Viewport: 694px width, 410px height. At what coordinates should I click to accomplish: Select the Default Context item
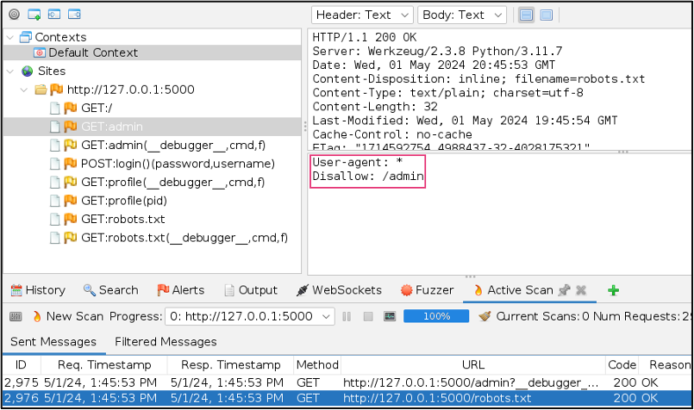(93, 53)
